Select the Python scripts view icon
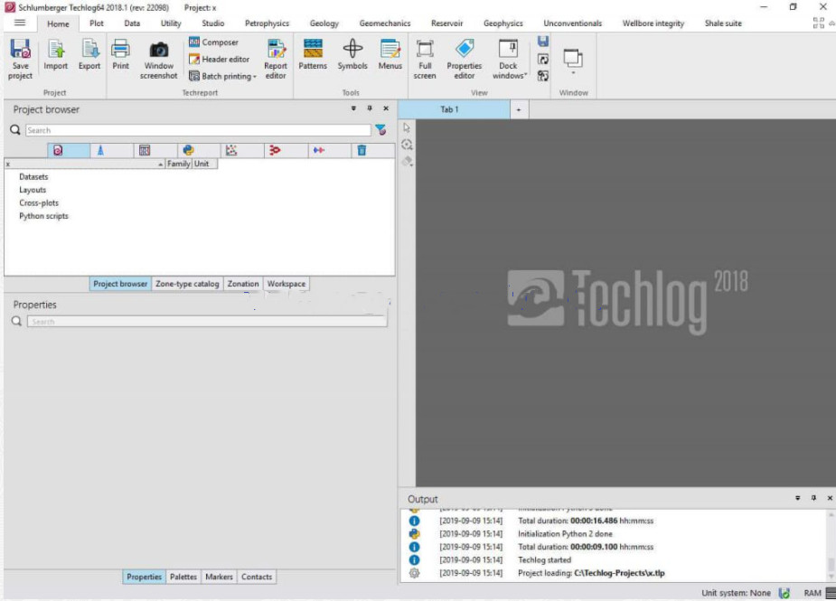Image resolution: width=836 pixels, height=601 pixels. [188, 150]
